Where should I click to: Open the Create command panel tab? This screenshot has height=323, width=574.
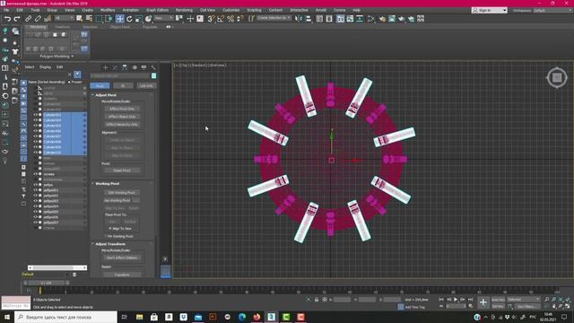[106, 67]
